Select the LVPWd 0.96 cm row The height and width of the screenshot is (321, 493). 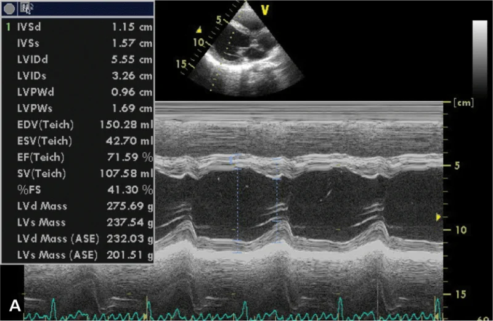(x=78, y=93)
